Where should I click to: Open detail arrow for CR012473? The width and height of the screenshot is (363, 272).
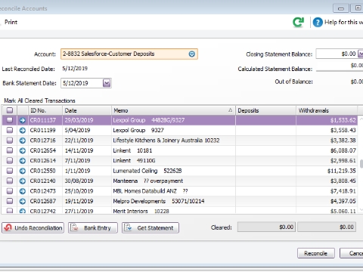(23, 191)
